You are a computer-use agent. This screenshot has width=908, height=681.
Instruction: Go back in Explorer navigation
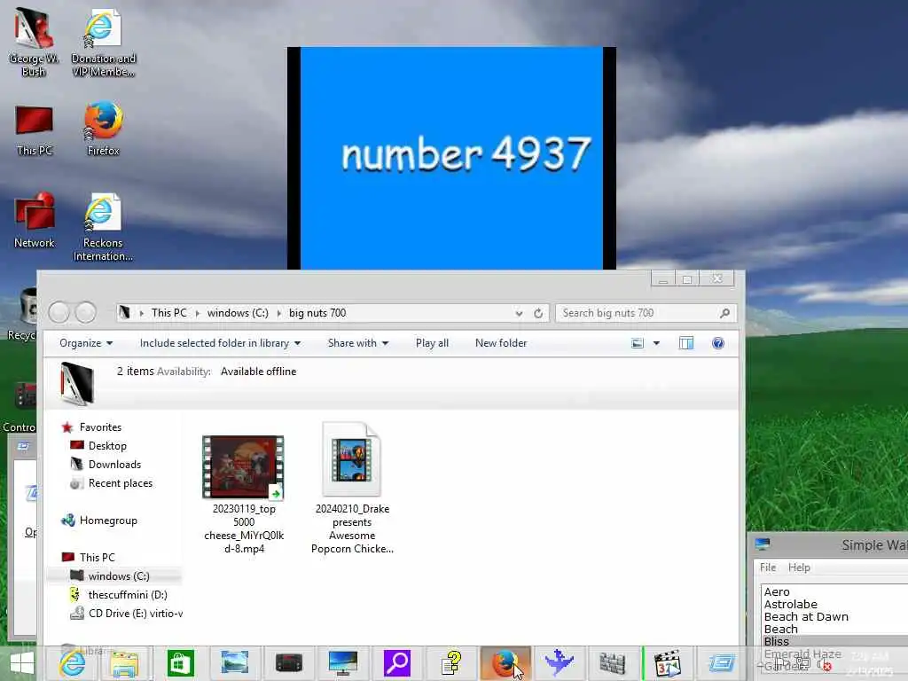59,313
